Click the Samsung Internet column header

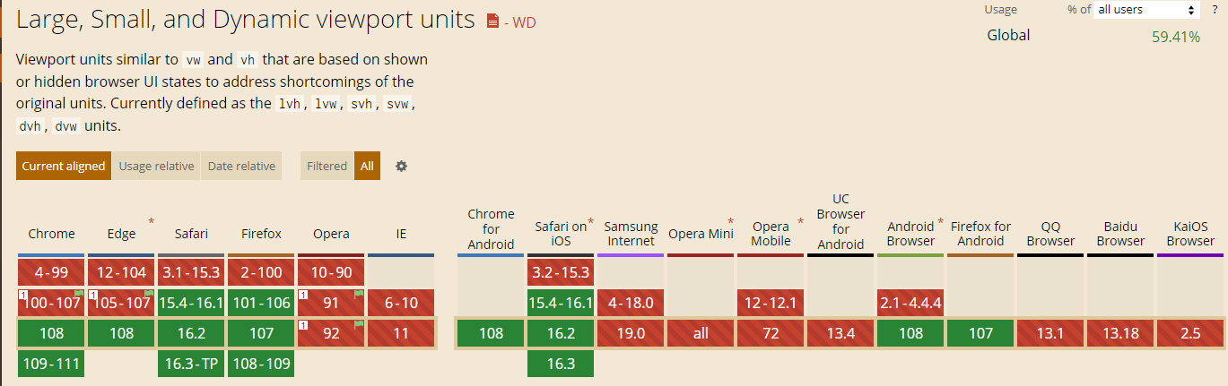tap(631, 234)
